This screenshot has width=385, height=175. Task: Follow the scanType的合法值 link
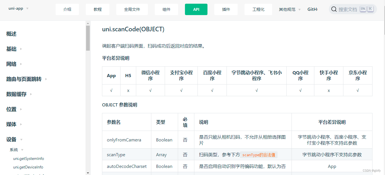point(259,155)
